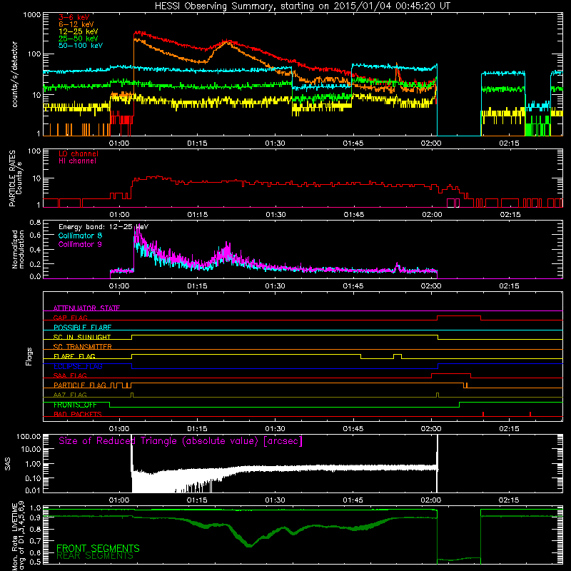The width and height of the screenshot is (571, 571).
Task: Click the green 25-50 keV legend label
Action: [79, 39]
